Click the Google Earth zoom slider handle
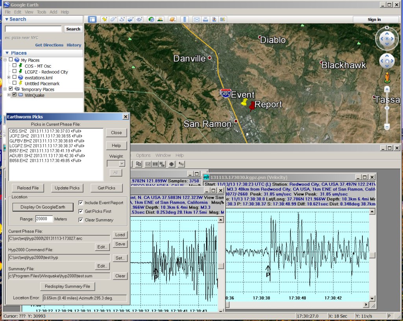The image size is (403, 321). click(x=387, y=108)
